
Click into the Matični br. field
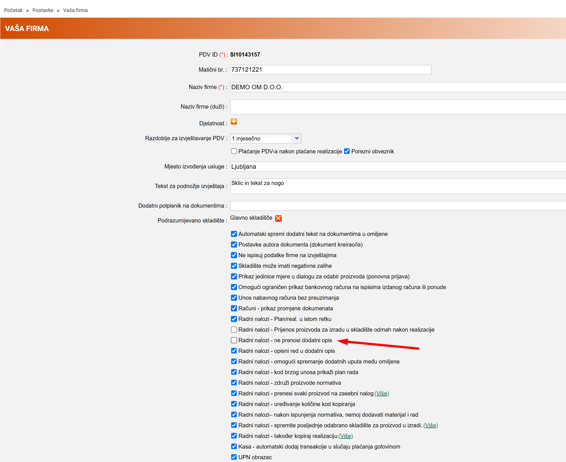coord(330,70)
